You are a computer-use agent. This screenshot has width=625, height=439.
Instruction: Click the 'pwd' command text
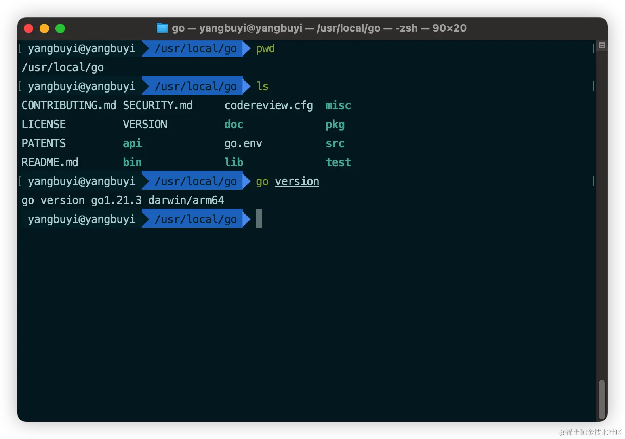[x=265, y=49]
